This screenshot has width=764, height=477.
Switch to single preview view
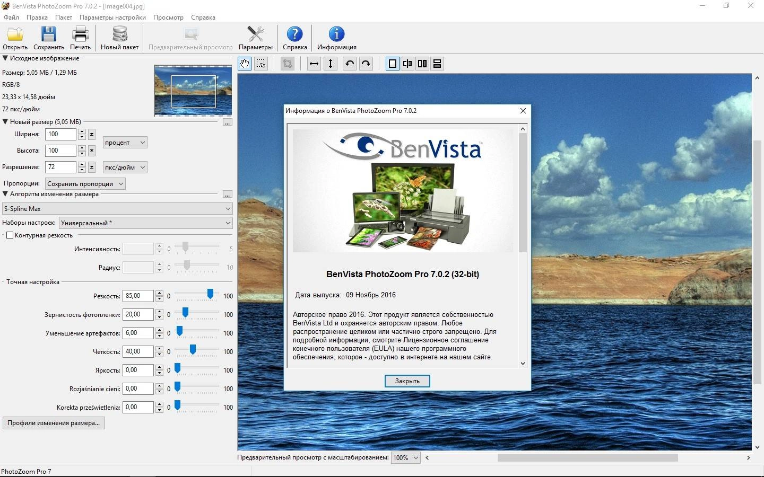click(x=393, y=64)
